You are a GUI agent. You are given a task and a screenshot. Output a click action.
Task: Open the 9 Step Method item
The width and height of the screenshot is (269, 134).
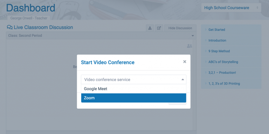[231, 51]
